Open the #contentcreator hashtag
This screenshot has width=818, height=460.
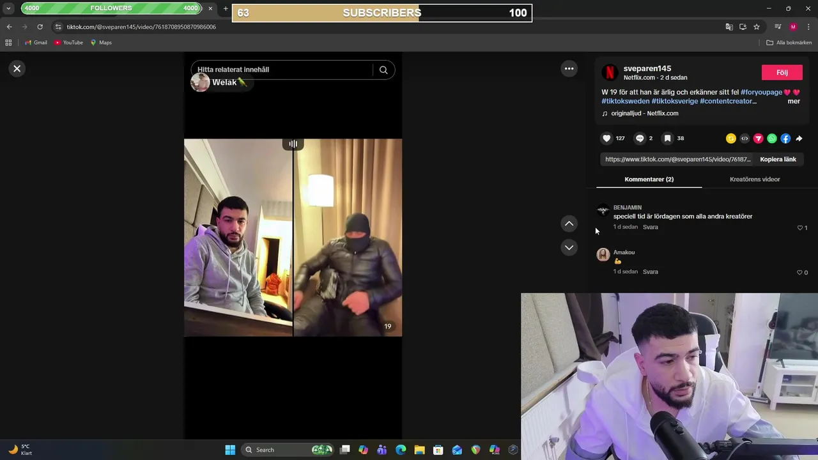(728, 101)
